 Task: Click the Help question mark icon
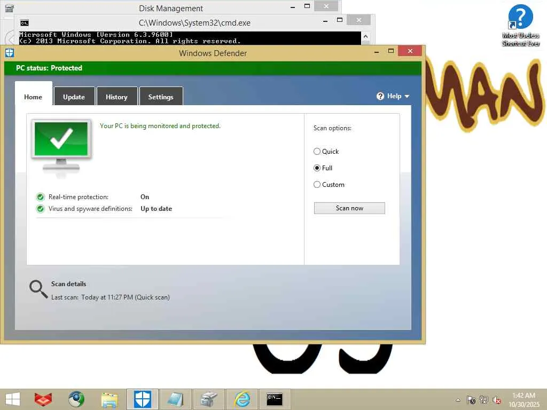[380, 96]
